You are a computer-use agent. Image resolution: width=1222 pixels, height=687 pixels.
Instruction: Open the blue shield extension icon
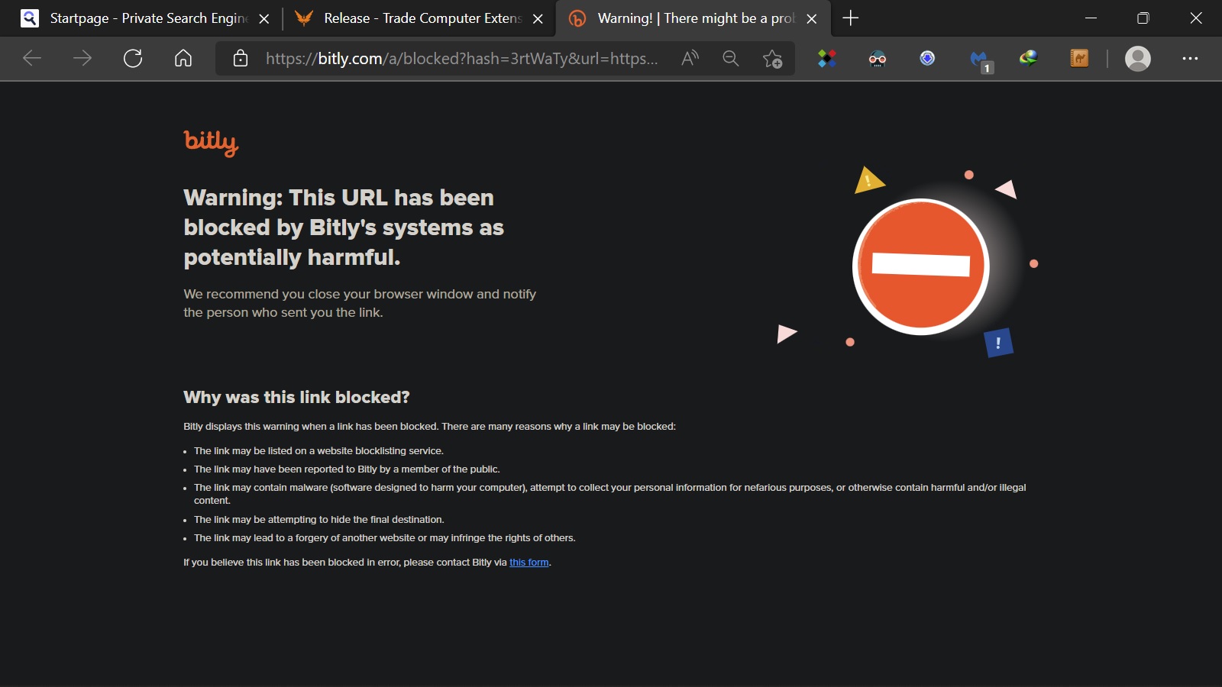(x=927, y=58)
